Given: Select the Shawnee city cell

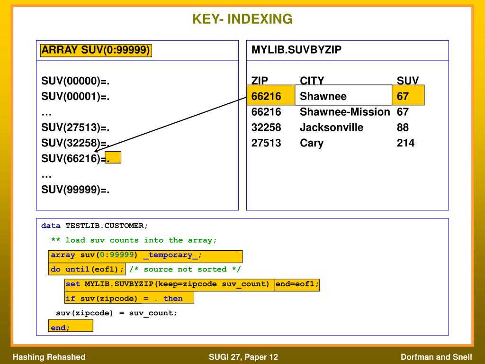Looking at the screenshot, I should [x=343, y=95].
